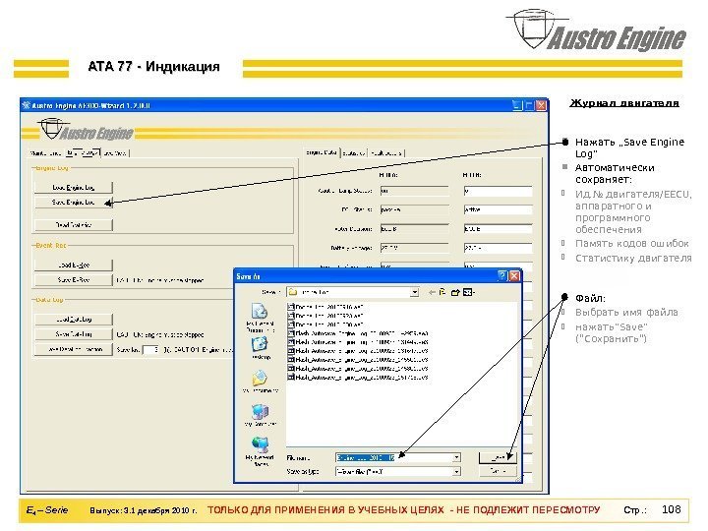The image size is (708, 531).
Task: Click the Load Data Log button
Action: [73, 320]
